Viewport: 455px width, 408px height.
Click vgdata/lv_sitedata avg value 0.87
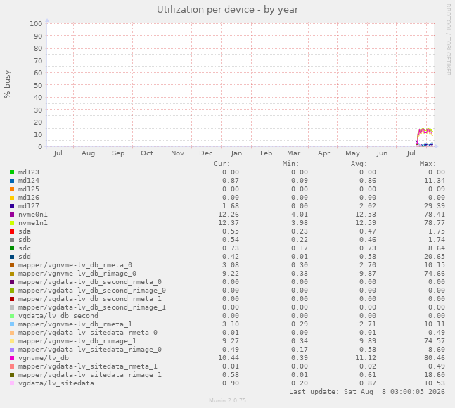pyautogui.click(x=367, y=383)
